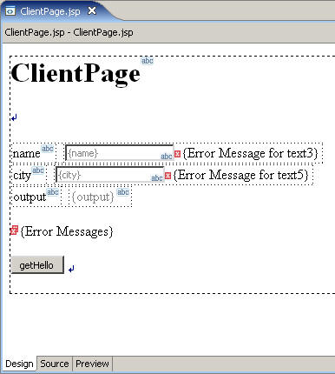Click the abc marker inside the {city} field
335x374 pixels.
click(157, 178)
